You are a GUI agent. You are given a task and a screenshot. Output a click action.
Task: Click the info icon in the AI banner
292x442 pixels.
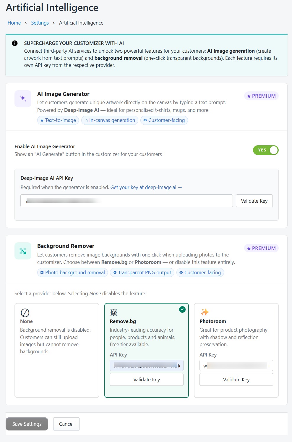pos(14,43)
